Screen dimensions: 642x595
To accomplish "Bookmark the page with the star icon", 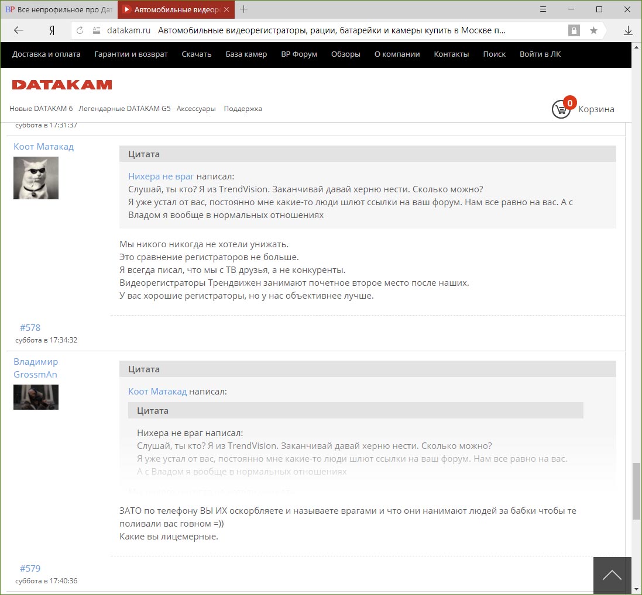I will pyautogui.click(x=593, y=30).
